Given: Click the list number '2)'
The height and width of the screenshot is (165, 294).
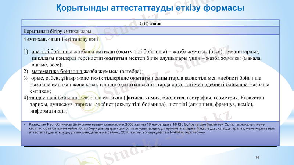Looking at the screenshot, I should (26, 71).
